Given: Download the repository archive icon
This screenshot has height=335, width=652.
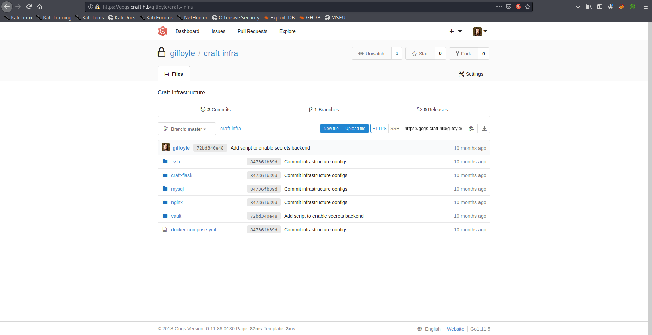Looking at the screenshot, I should (484, 129).
